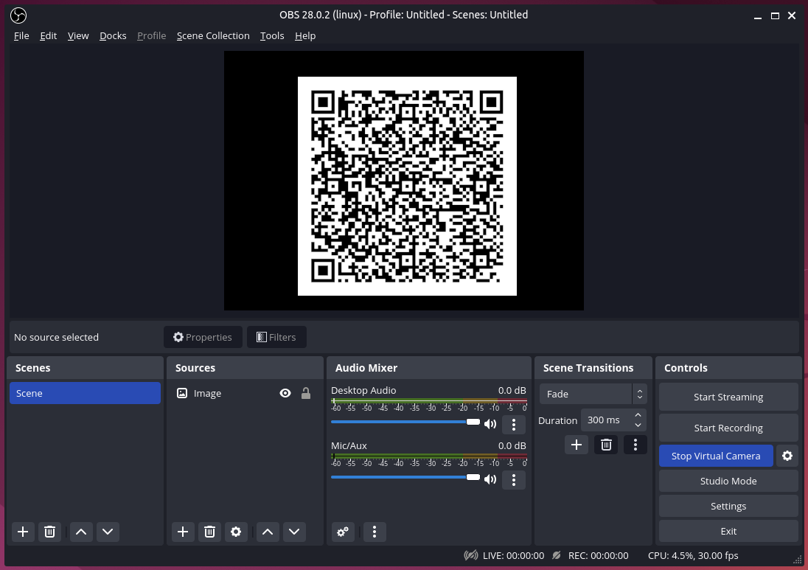This screenshot has width=808, height=570.
Task: Click Start Streaming button
Action: click(x=728, y=397)
